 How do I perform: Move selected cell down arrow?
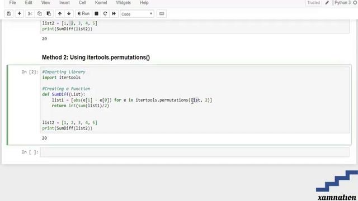[x=69, y=13]
